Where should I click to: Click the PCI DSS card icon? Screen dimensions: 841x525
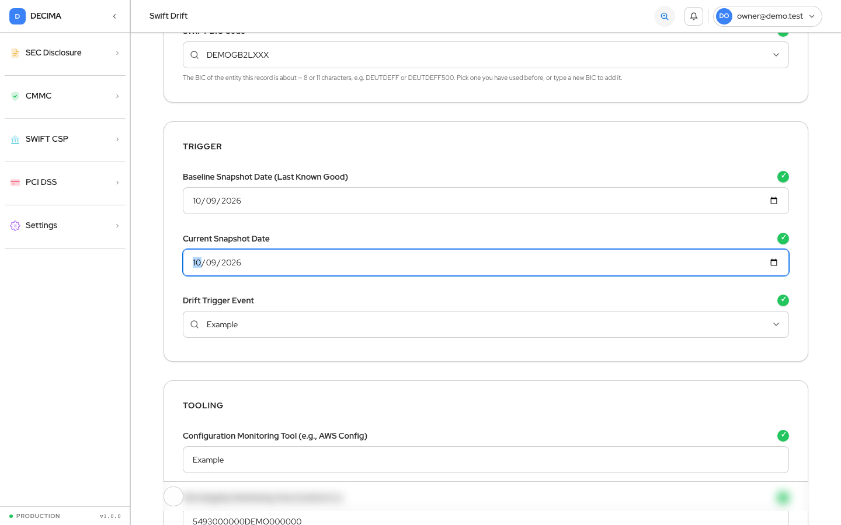pos(15,183)
